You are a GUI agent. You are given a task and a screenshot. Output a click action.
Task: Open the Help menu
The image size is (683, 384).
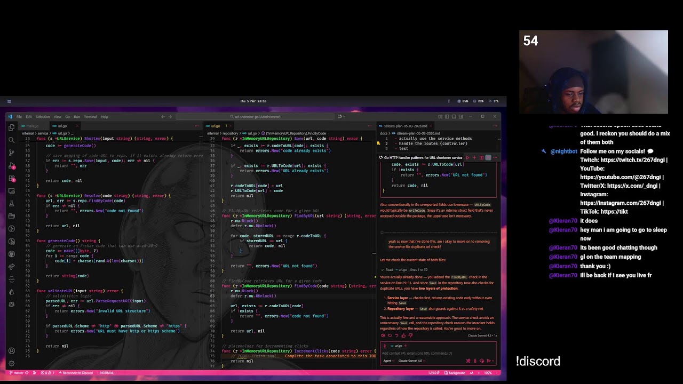pos(105,117)
